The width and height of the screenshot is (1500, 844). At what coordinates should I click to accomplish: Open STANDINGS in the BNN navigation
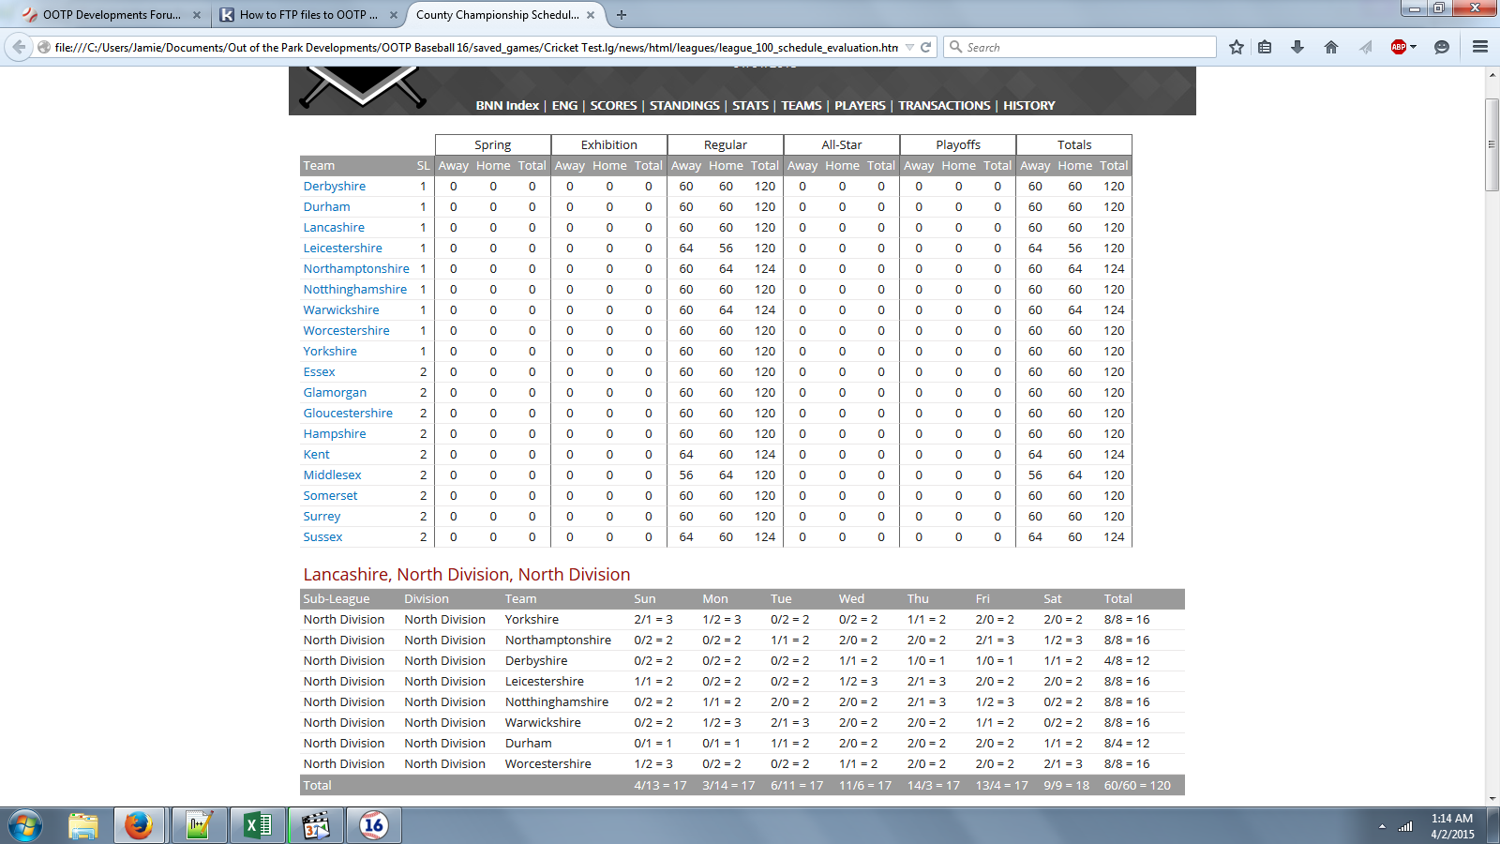click(x=684, y=106)
